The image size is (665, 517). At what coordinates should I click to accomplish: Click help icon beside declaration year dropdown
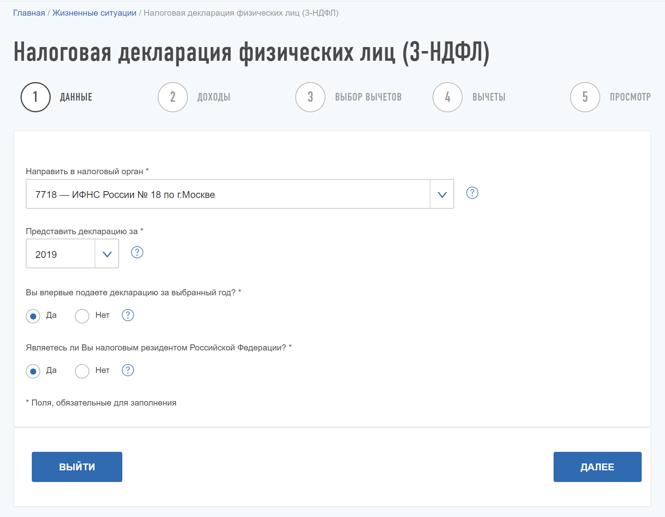tap(137, 252)
